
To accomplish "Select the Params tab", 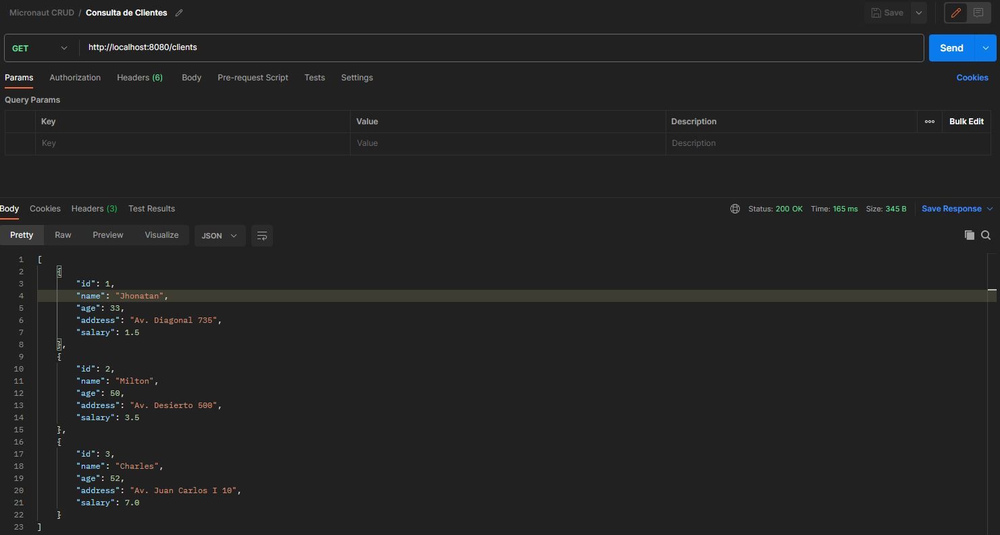I will [x=19, y=78].
